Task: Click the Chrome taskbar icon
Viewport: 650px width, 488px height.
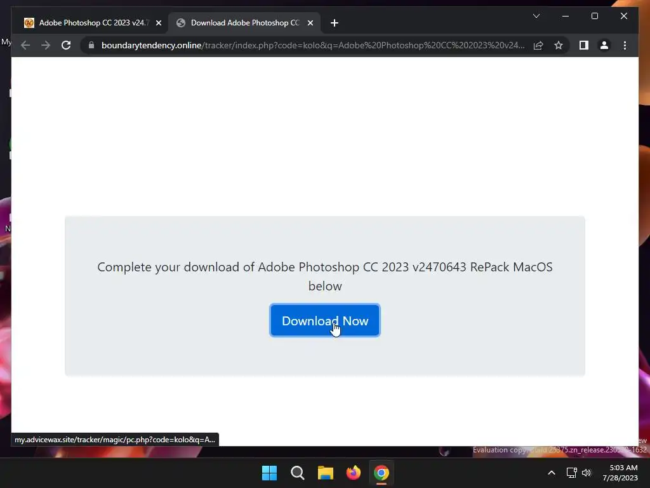Action: [381, 473]
